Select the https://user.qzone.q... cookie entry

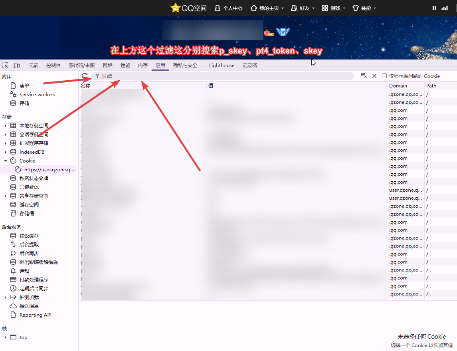click(x=49, y=170)
